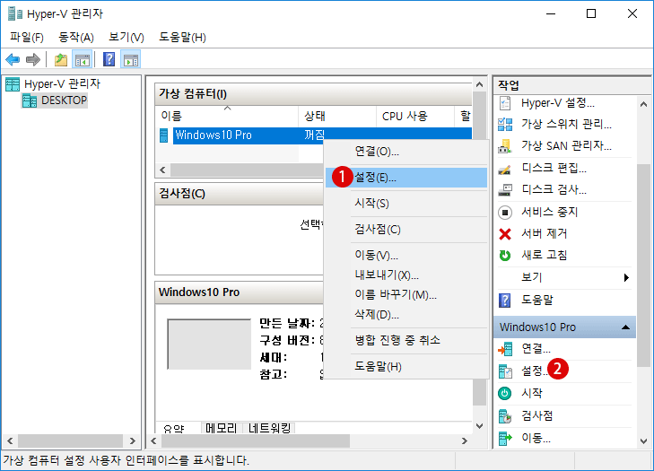
Task: Choose 도움말(H) in context menu
Action: coord(405,367)
